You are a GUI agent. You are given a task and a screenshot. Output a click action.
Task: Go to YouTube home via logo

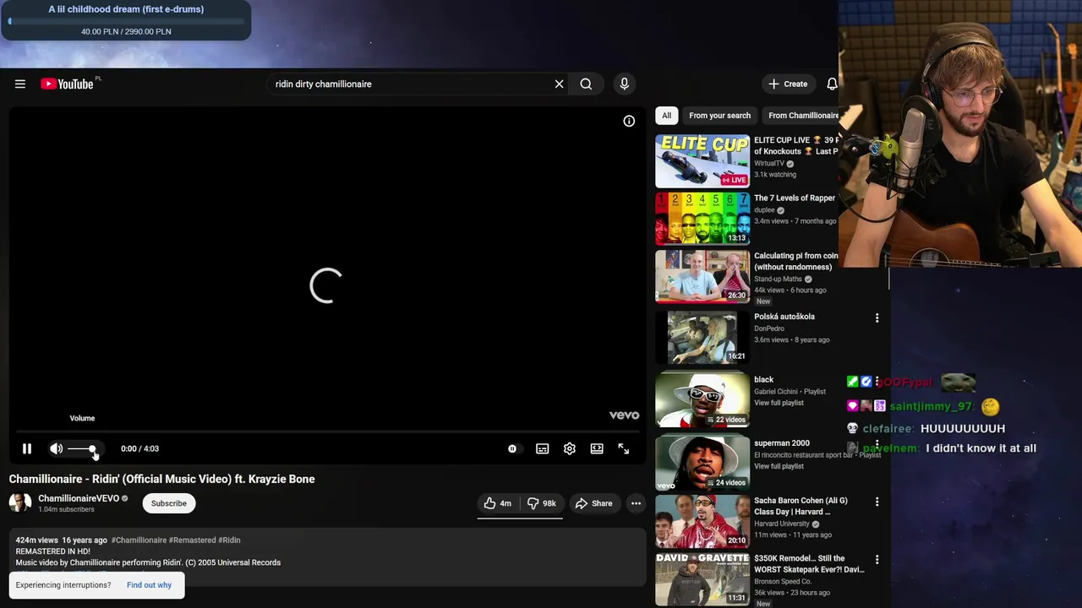[67, 84]
